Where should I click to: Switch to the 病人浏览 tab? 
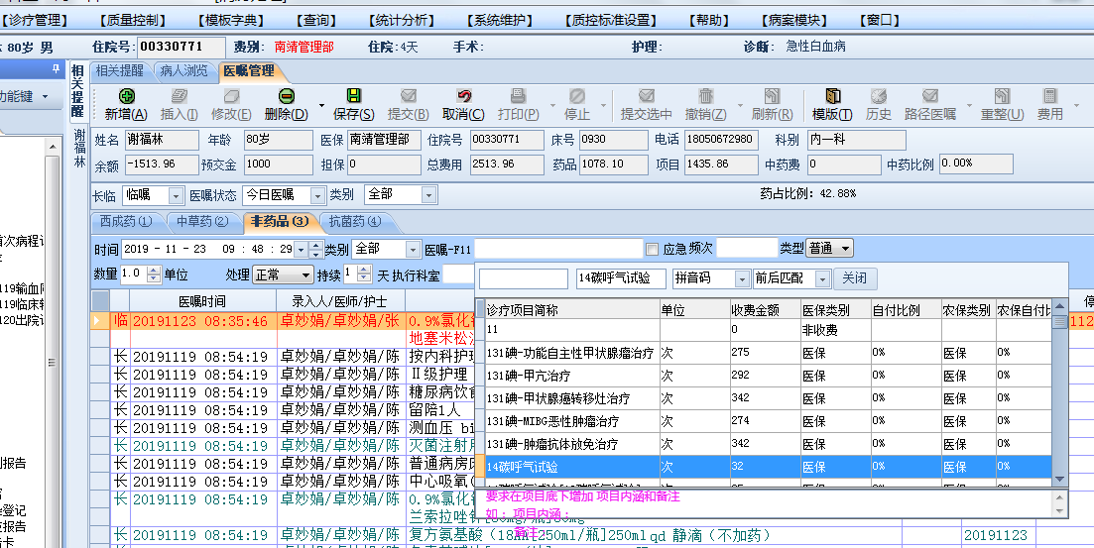[x=184, y=71]
